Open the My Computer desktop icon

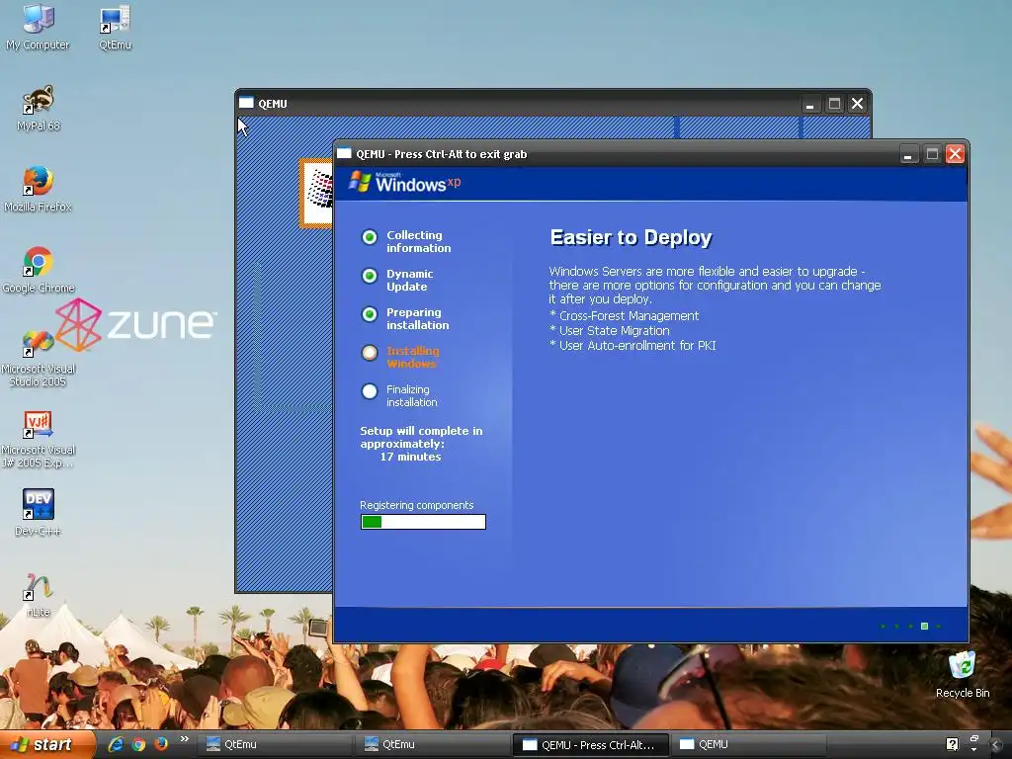click(39, 27)
